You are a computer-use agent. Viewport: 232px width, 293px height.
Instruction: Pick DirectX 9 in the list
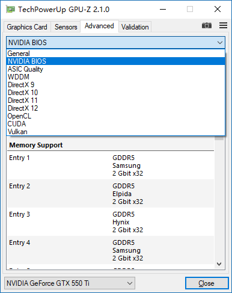(x=116, y=85)
